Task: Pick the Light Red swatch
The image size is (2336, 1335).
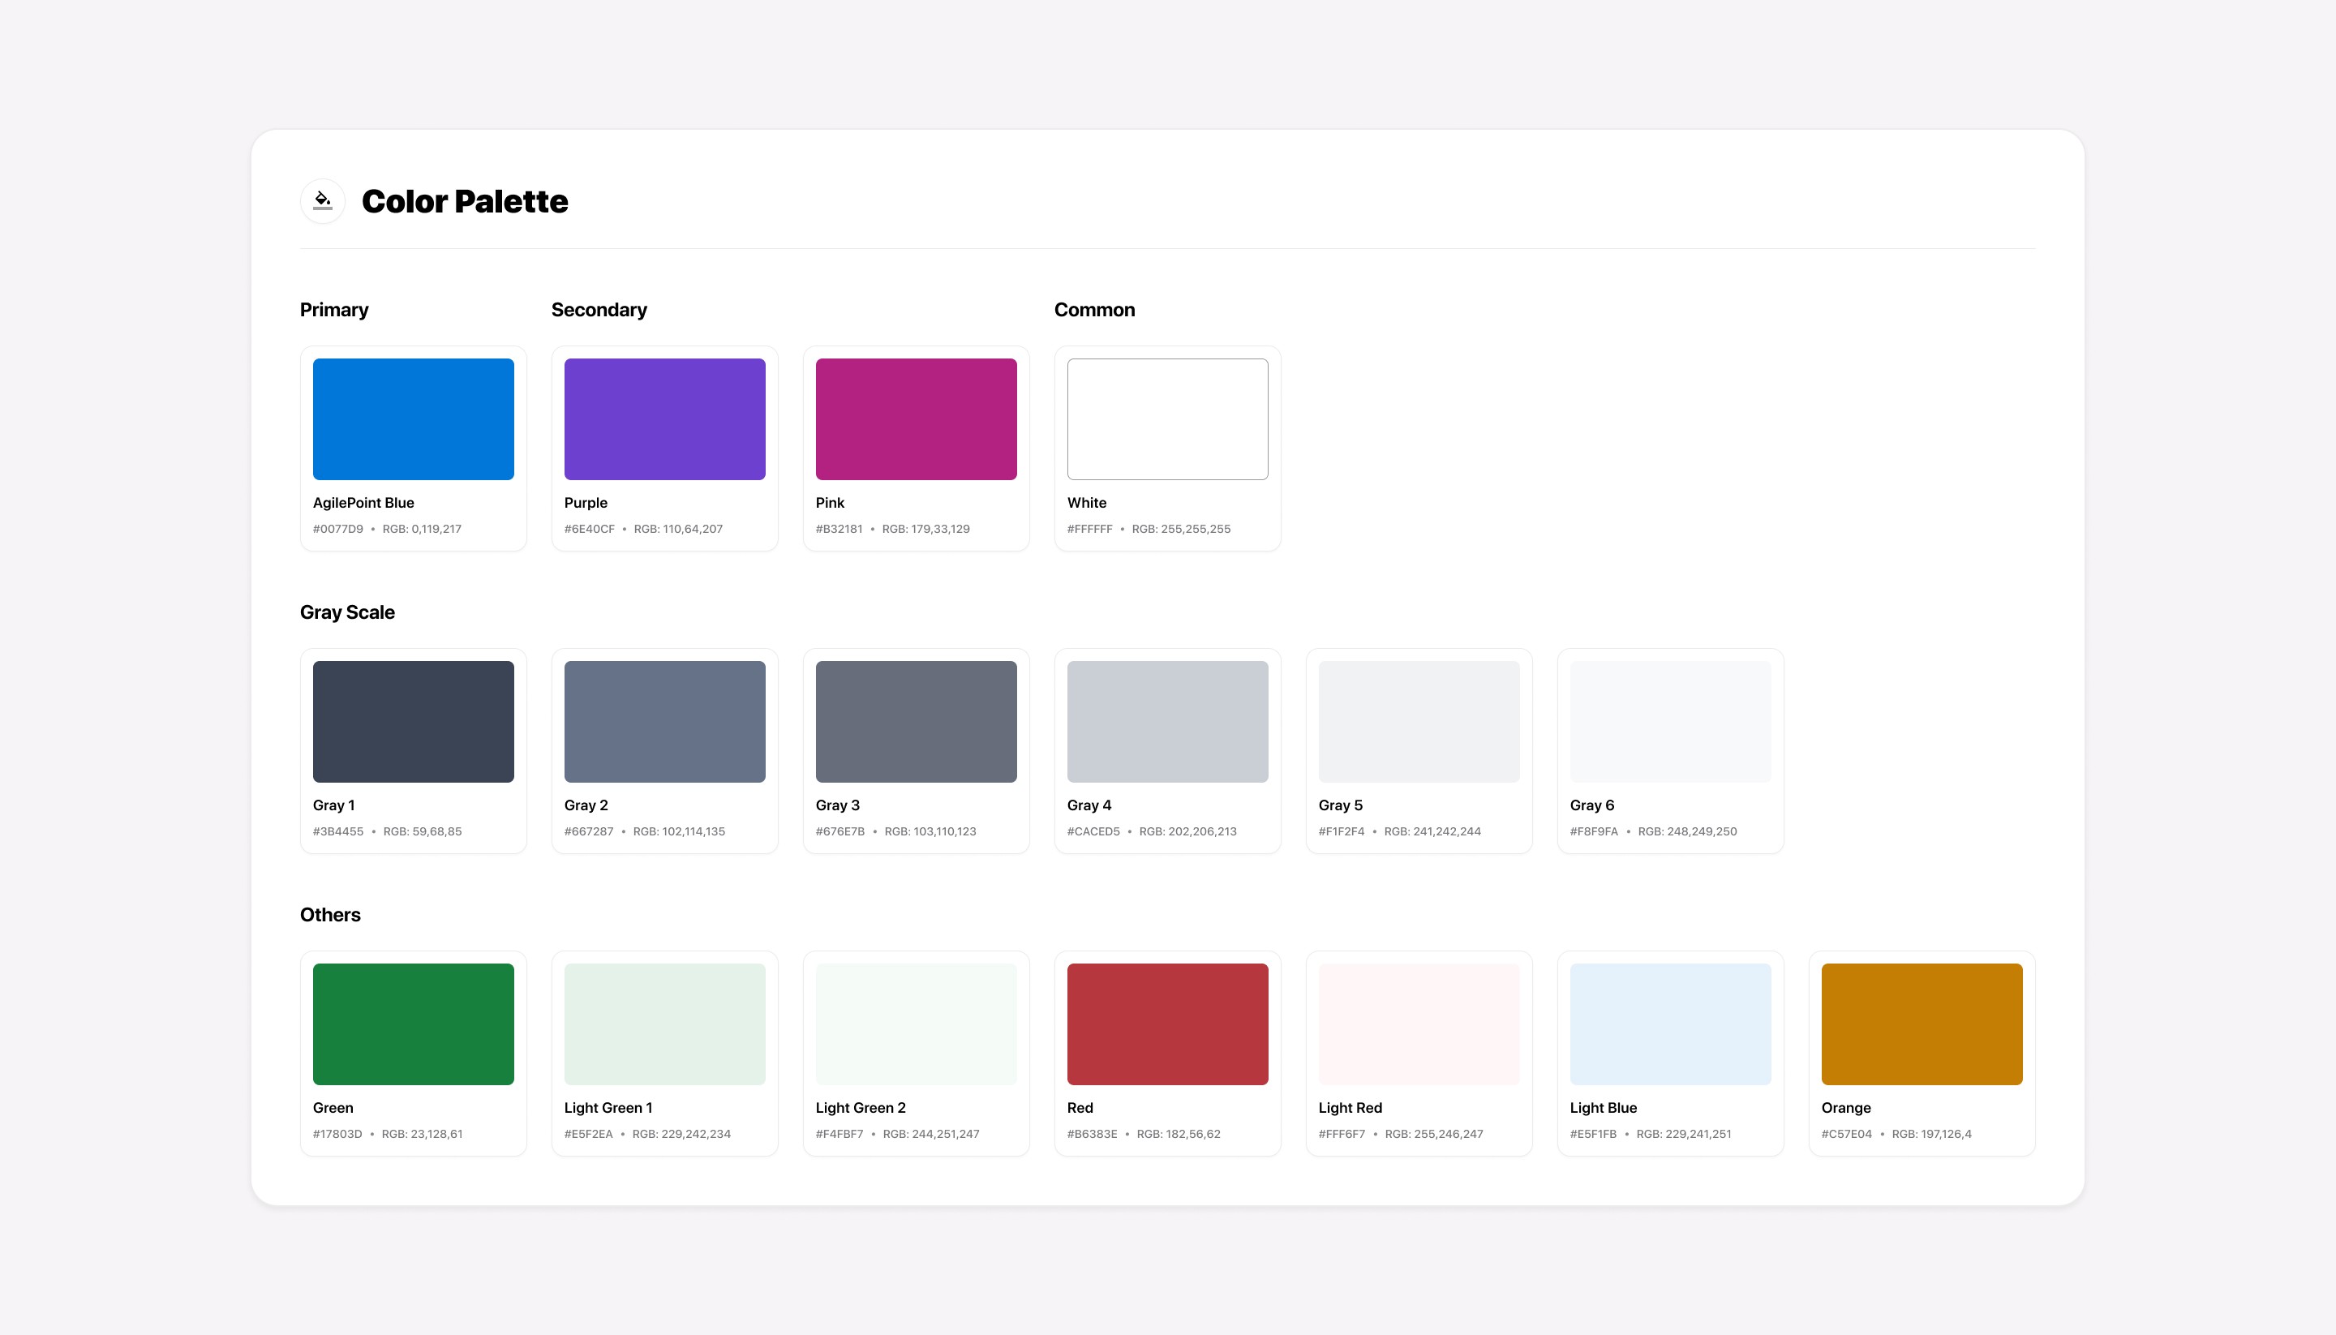Action: pyautogui.click(x=1419, y=1024)
